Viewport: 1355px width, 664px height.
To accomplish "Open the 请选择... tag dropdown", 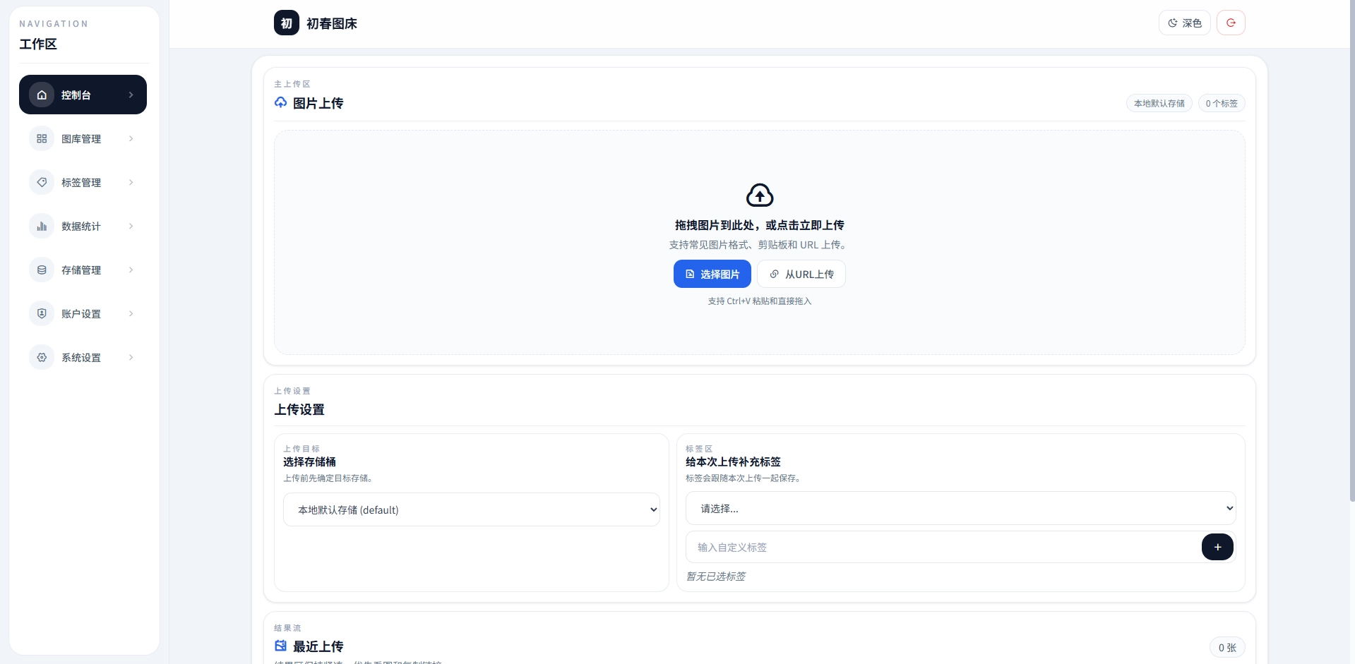I will click(961, 508).
